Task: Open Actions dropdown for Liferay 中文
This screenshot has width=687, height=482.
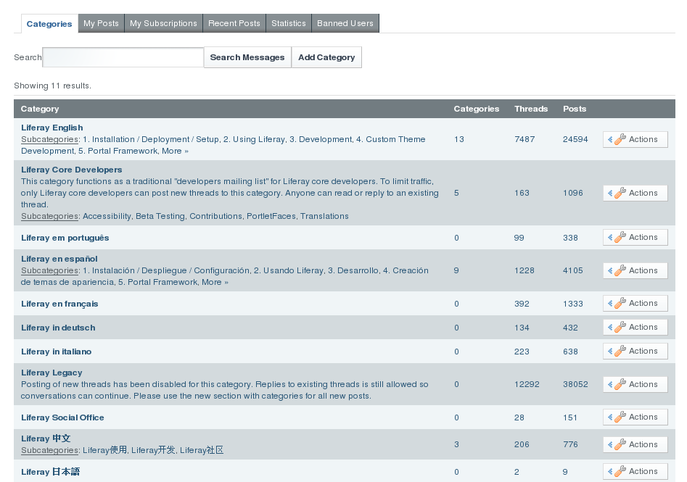Action: click(x=635, y=445)
